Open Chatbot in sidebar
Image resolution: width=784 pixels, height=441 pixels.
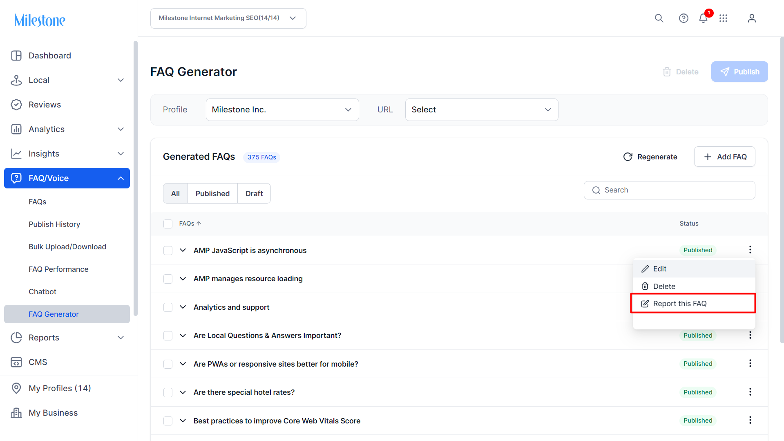42,291
